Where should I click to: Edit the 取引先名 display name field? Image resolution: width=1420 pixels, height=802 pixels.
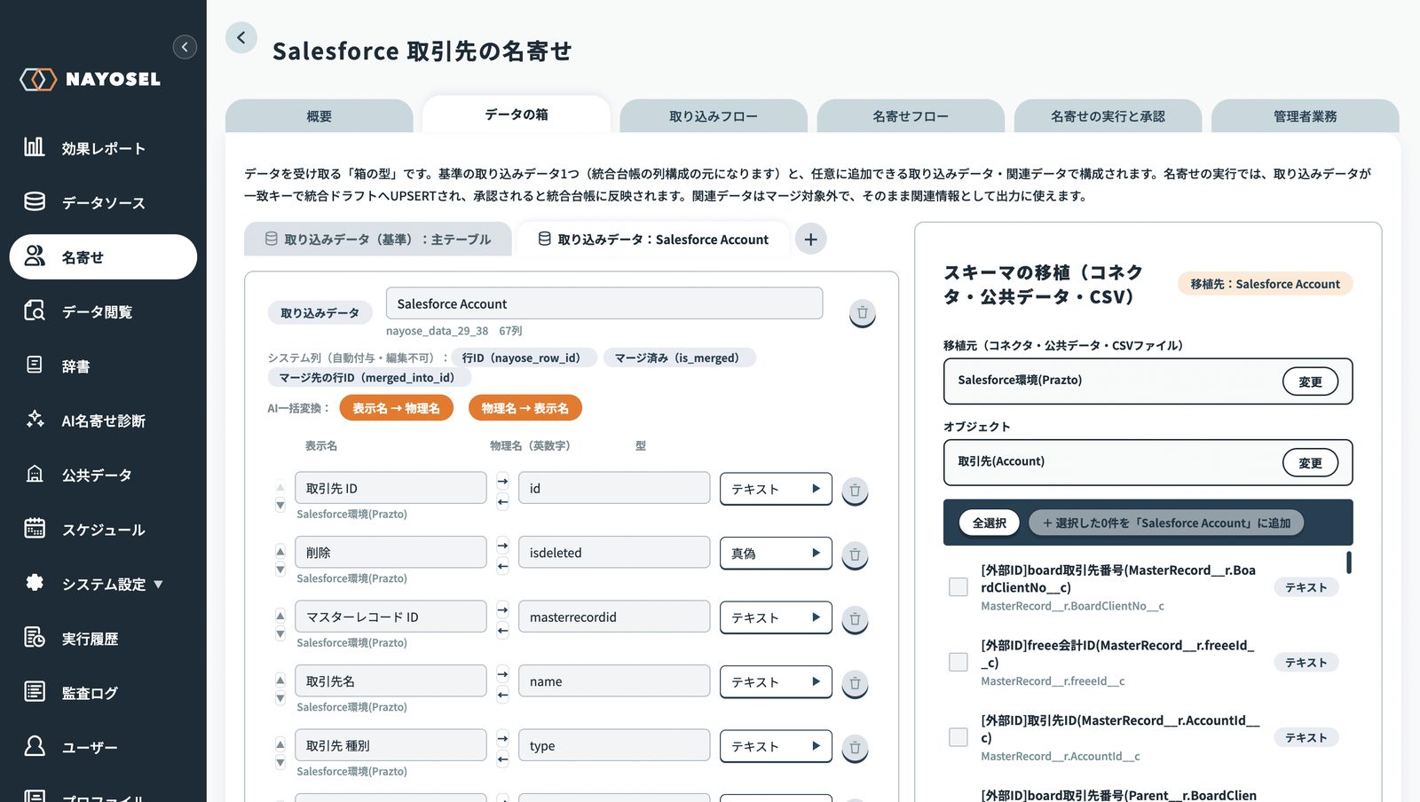click(390, 681)
